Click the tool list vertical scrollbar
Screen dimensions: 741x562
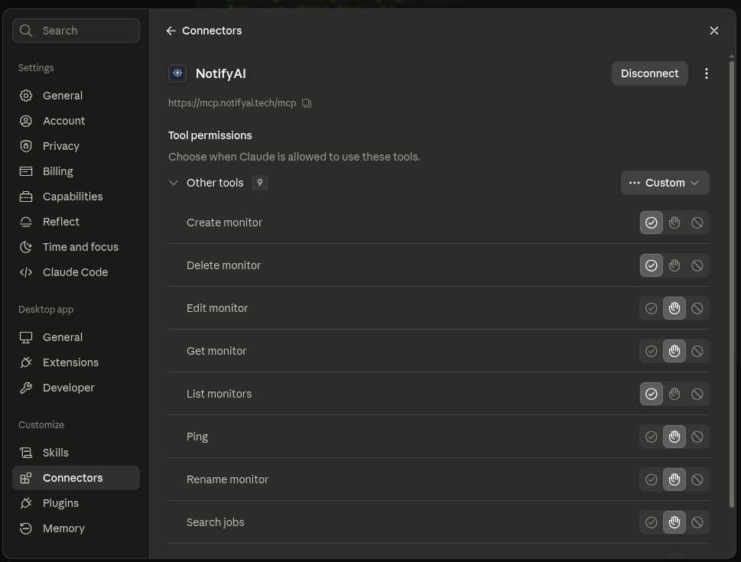coord(732,284)
